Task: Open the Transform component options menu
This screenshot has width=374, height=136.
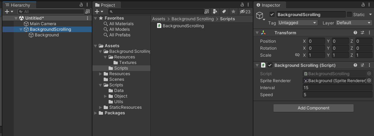Action: click(369, 33)
